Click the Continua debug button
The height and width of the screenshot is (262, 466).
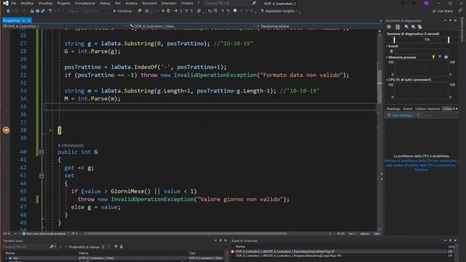(123, 11)
